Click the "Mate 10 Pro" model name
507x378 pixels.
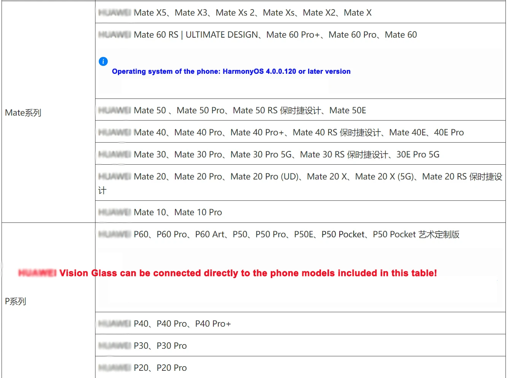pos(198,212)
